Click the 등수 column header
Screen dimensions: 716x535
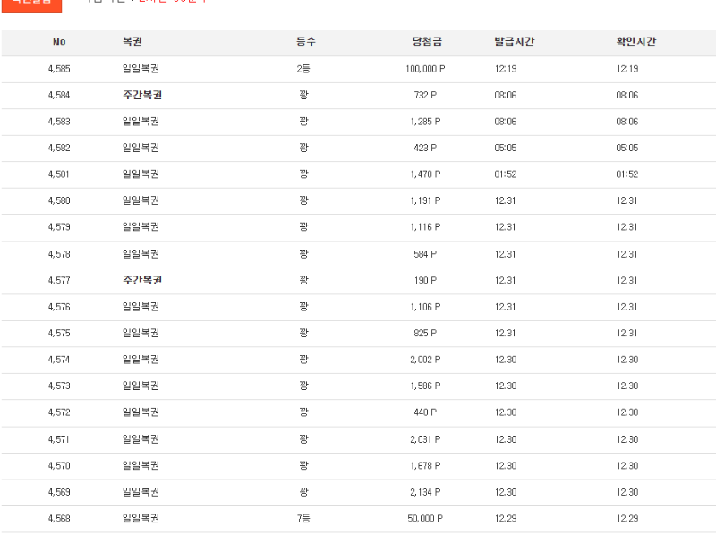pos(305,42)
